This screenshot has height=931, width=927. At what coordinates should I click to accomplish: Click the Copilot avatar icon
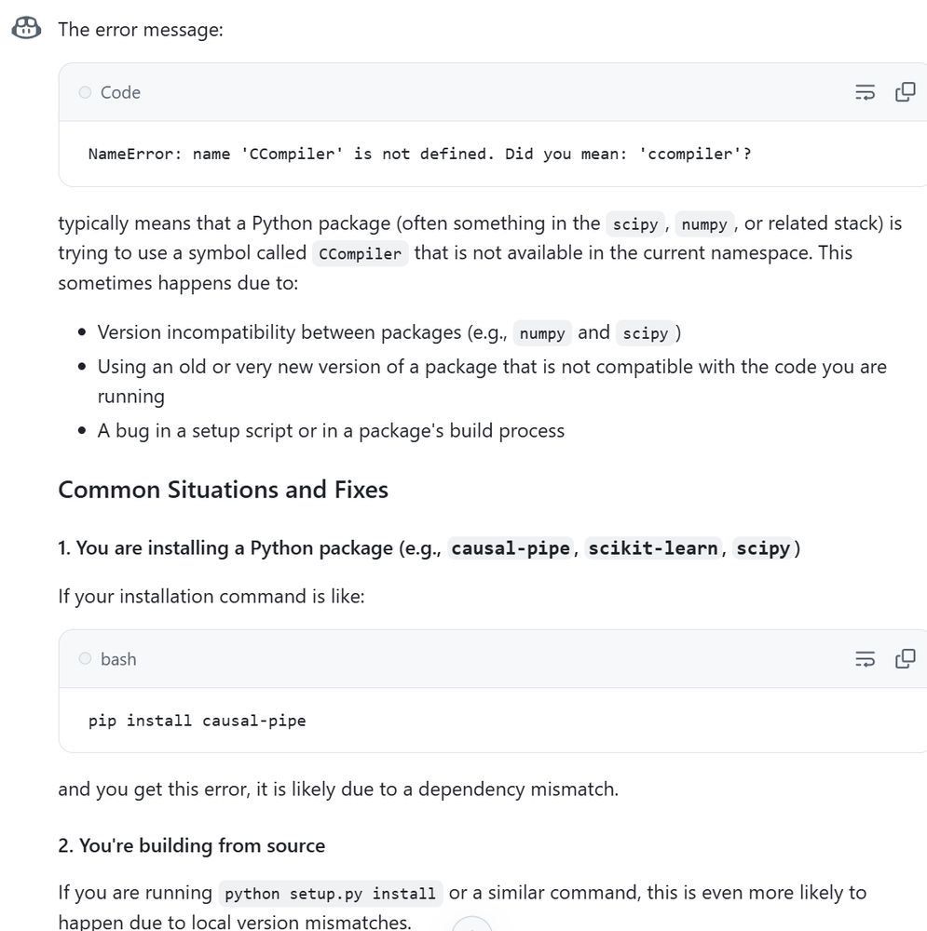(x=26, y=29)
